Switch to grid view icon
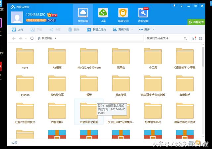 pos(201,38)
